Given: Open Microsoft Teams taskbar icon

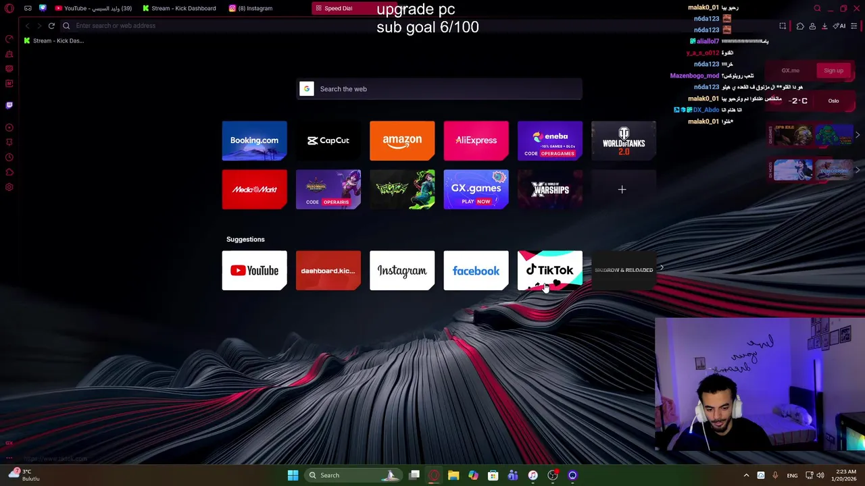Looking at the screenshot, I should [x=513, y=475].
